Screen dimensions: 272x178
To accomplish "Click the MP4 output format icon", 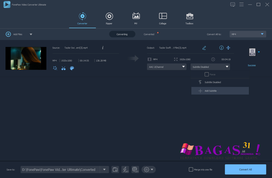I will coord(252,52).
